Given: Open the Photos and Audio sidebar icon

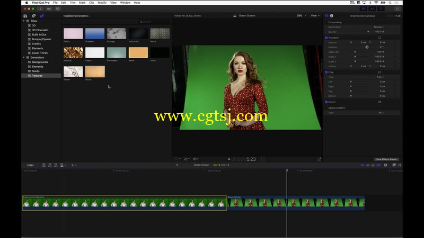Looking at the screenshot, I should tap(33, 16).
